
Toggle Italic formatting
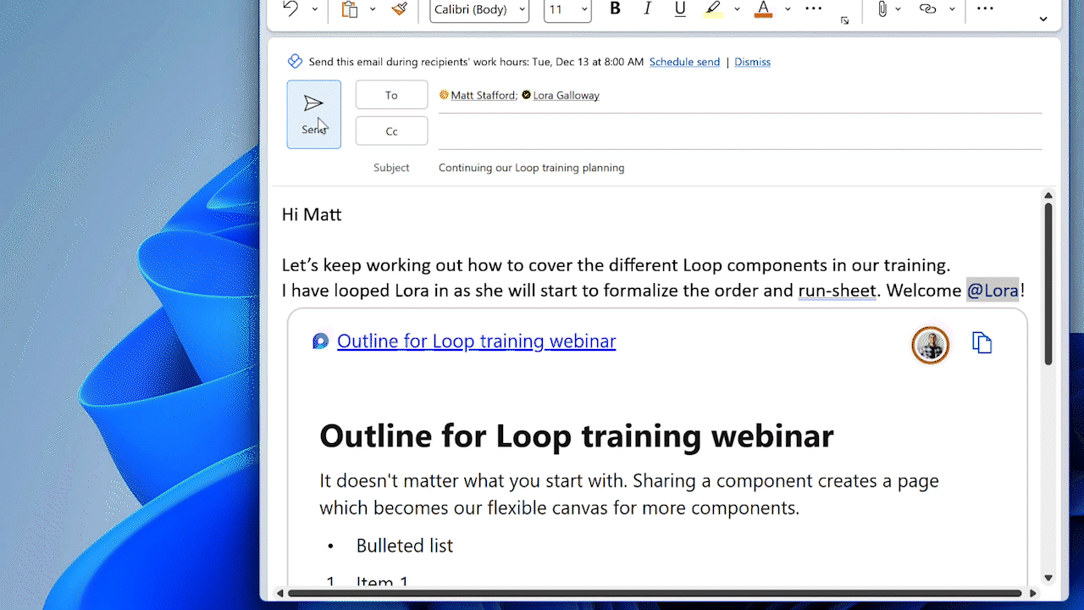pos(648,8)
